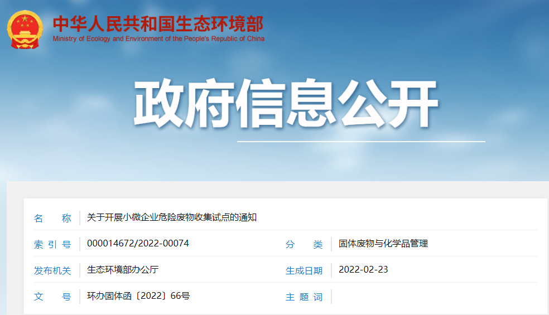Image resolution: width=549 pixels, height=315 pixels.
Task: Click the national emblem logo
Action: [25, 29]
